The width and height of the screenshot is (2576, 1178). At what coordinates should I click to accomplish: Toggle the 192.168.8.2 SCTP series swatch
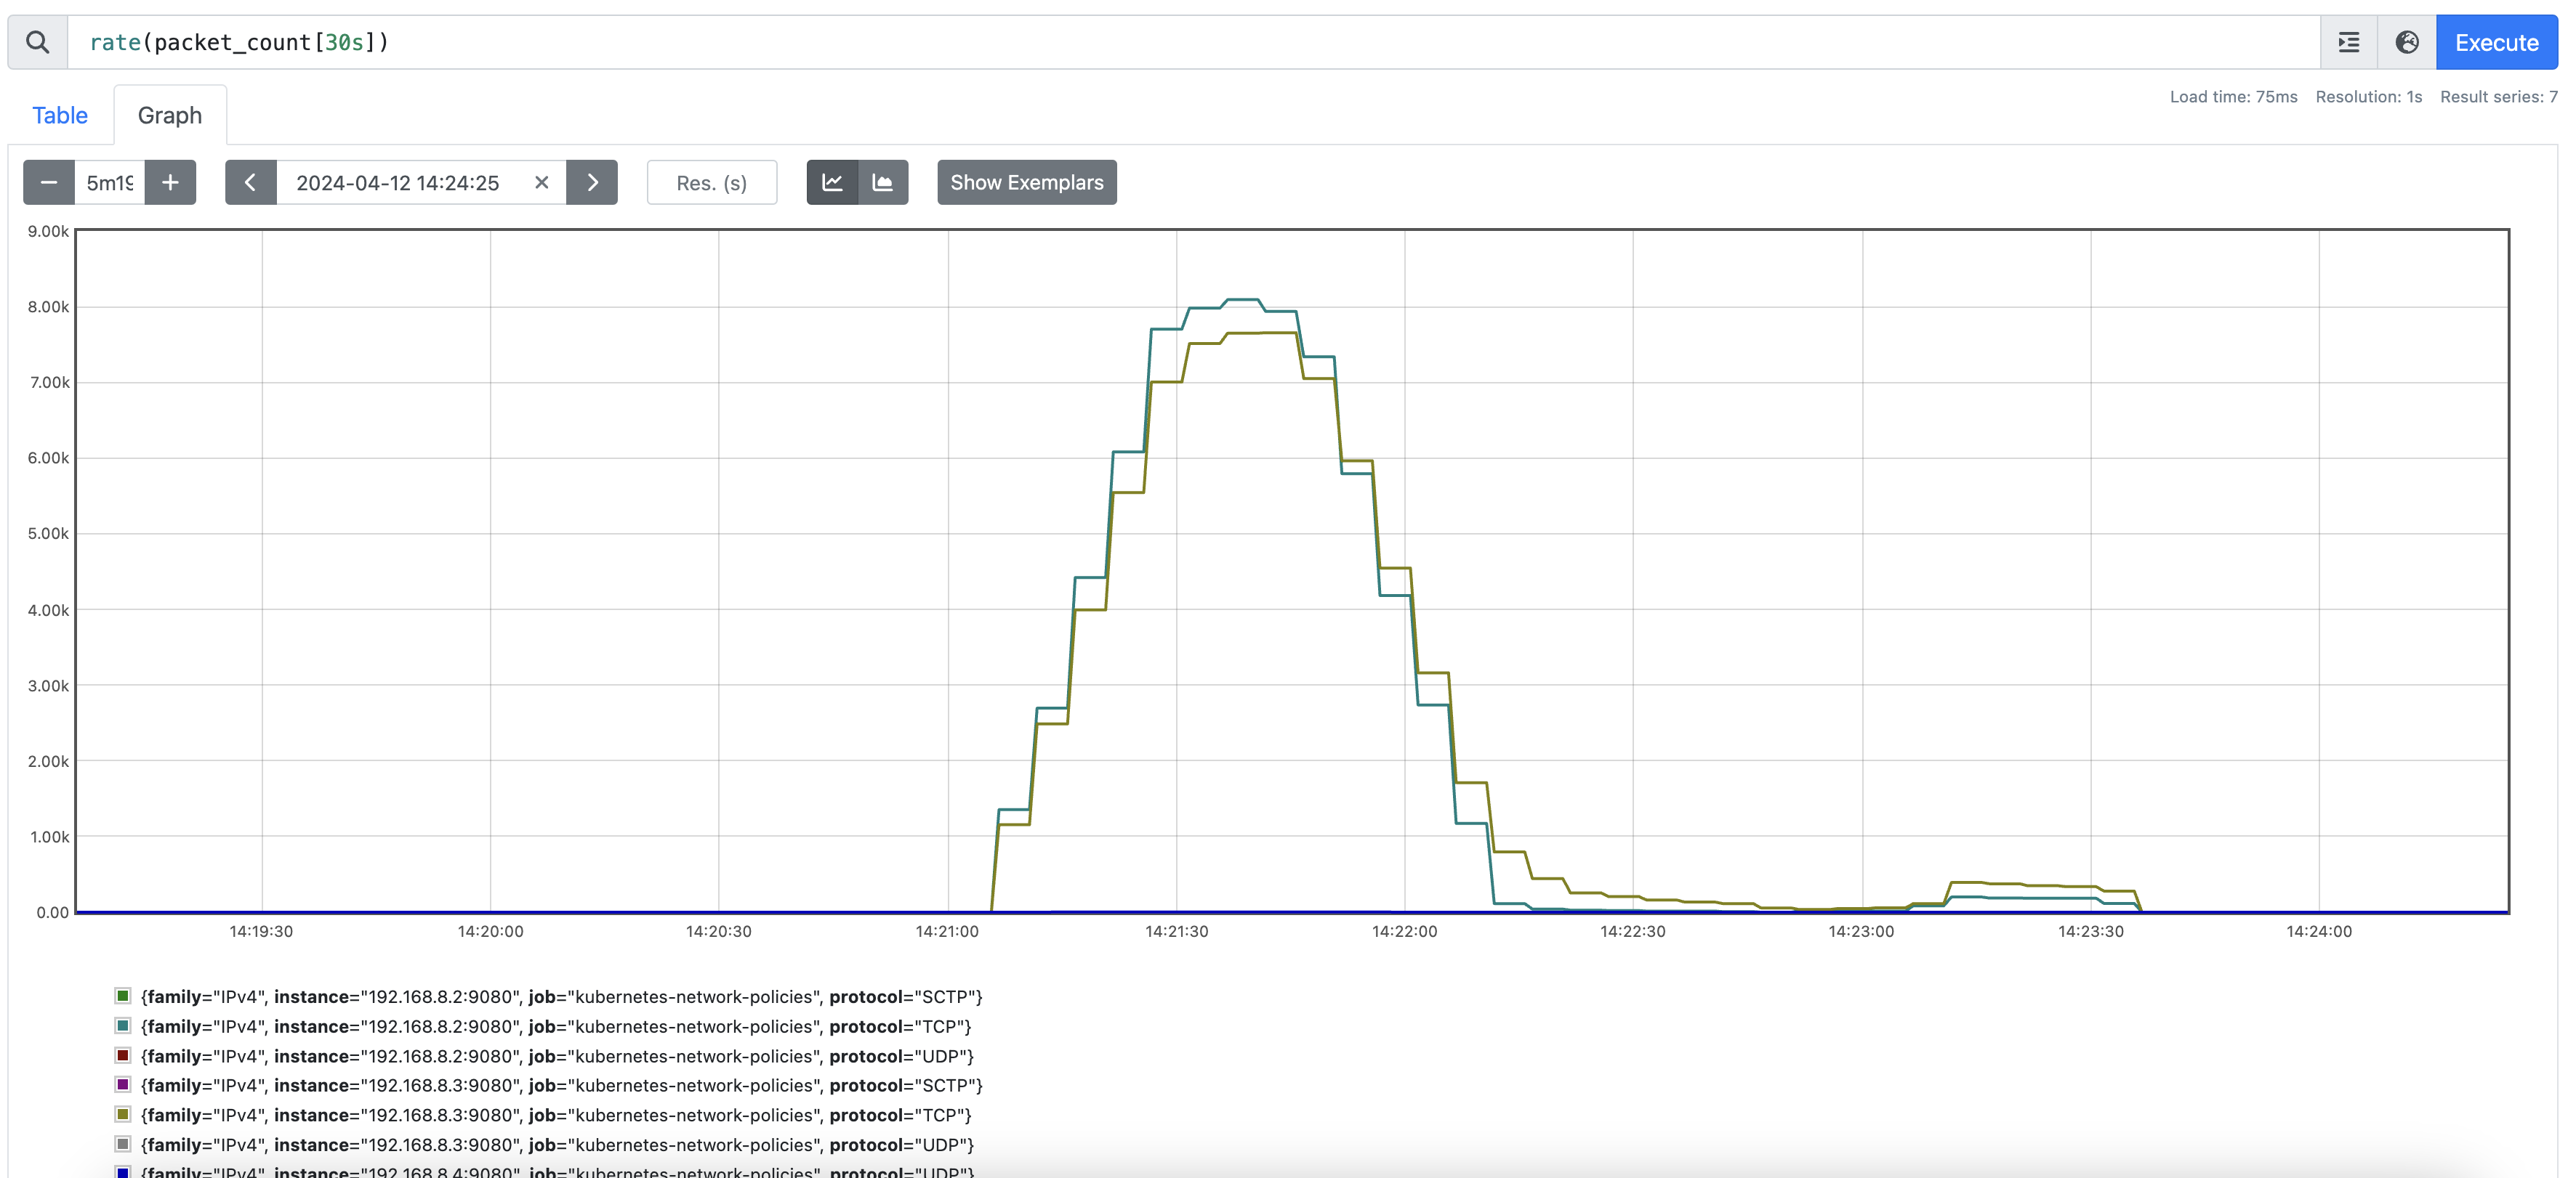(x=123, y=996)
